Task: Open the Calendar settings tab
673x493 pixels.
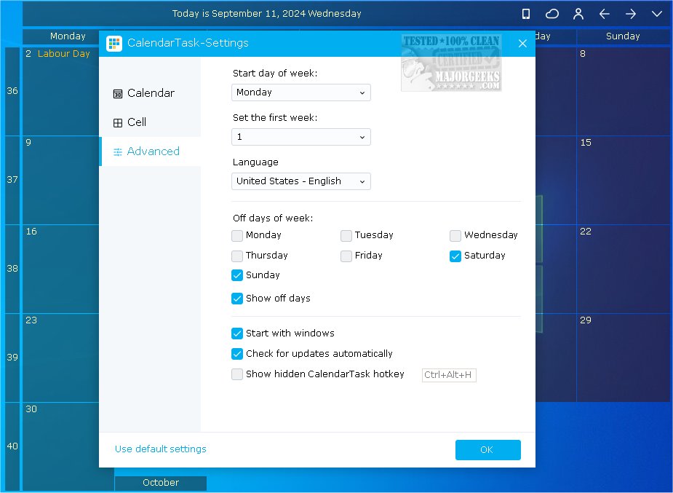Action: [150, 93]
